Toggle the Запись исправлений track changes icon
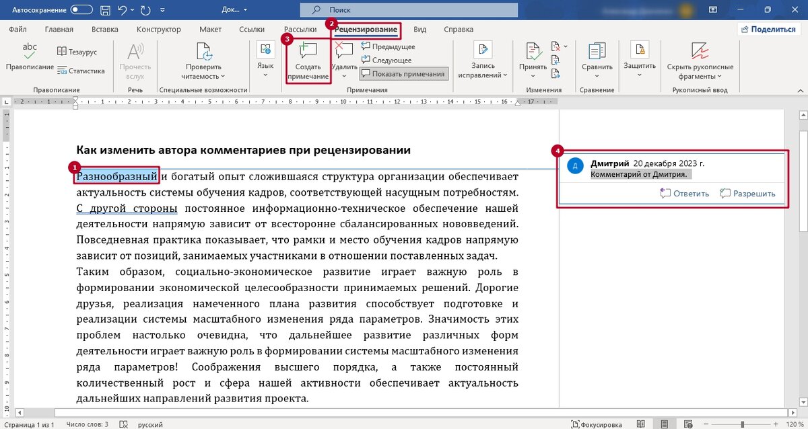The width and height of the screenshot is (808, 429). (x=483, y=50)
